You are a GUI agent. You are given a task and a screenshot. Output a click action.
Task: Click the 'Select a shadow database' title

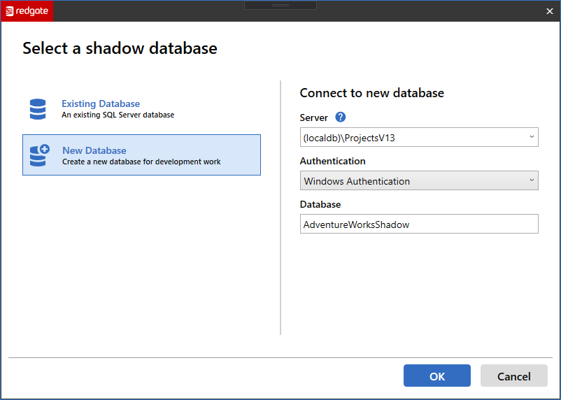coord(120,48)
